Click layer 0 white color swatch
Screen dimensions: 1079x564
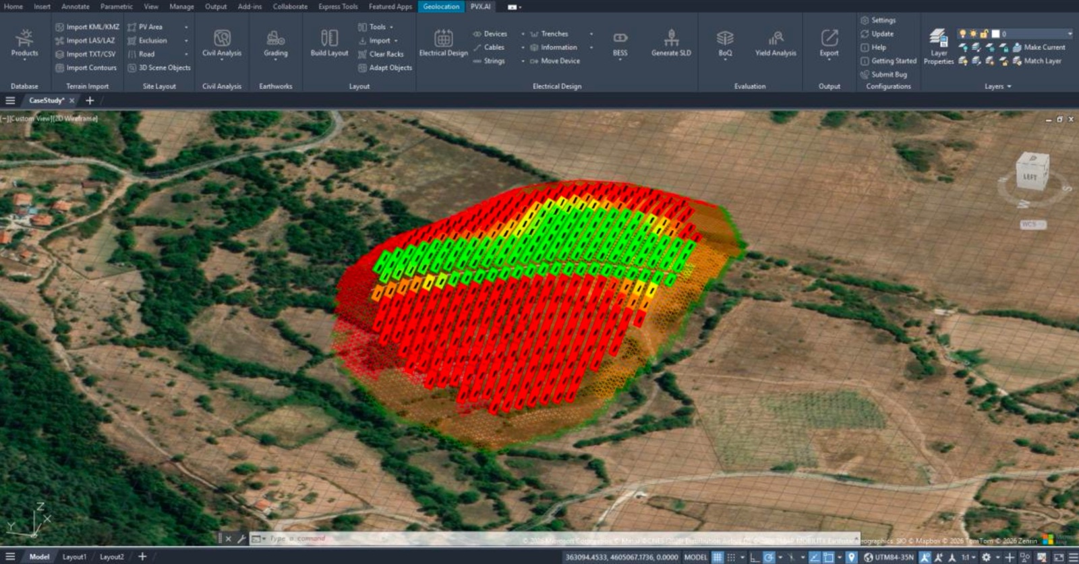point(995,34)
